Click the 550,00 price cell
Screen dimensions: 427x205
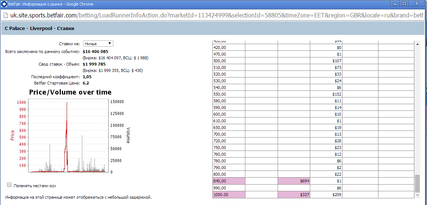tap(229, 94)
